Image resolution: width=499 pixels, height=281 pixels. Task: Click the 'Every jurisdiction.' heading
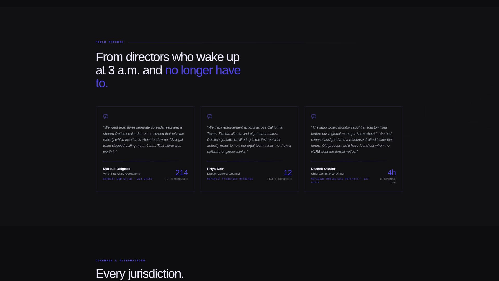(140, 274)
